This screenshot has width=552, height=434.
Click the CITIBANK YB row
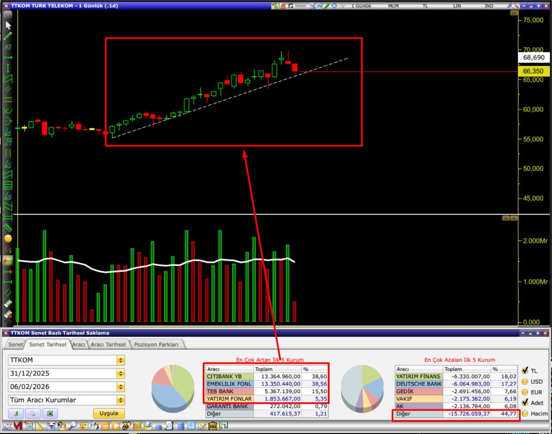click(266, 377)
